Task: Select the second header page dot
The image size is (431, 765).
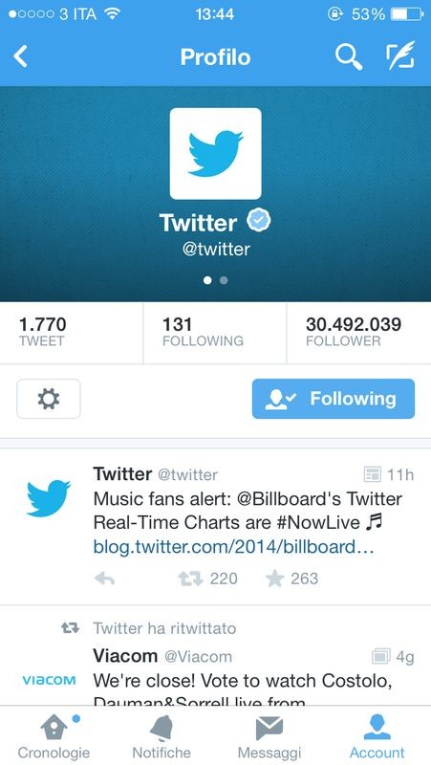Action: click(x=224, y=280)
